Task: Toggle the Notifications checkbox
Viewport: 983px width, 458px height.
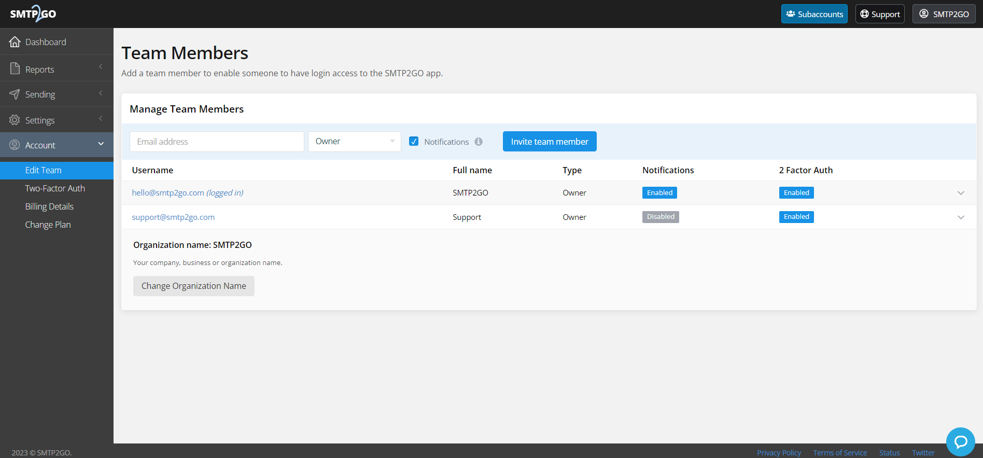Action: click(414, 141)
